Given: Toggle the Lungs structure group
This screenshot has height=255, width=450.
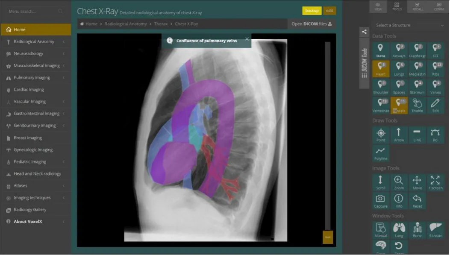Looking at the screenshot, I should tap(399, 69).
